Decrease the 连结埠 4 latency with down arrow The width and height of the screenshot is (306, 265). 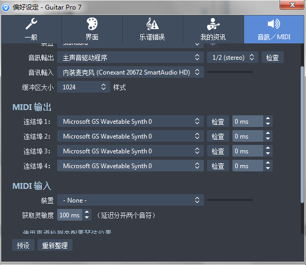click(x=268, y=169)
